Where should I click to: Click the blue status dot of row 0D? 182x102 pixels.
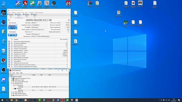tap(9, 63)
